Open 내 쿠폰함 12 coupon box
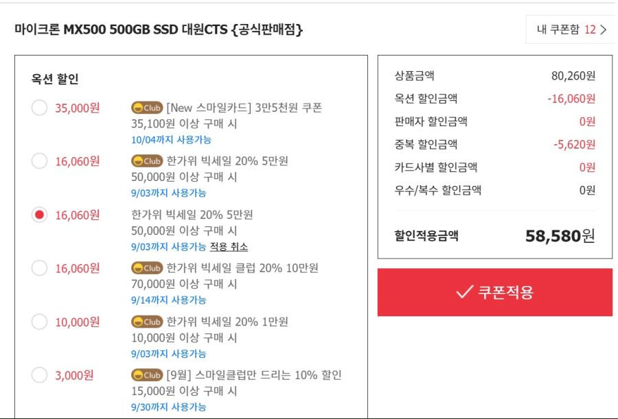618x419 pixels. 570,29
